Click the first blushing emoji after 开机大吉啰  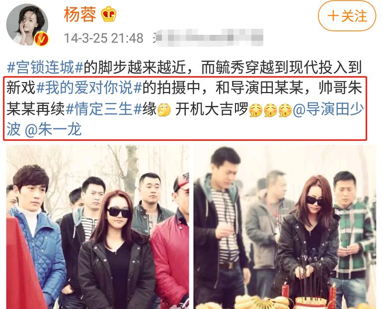coord(256,109)
